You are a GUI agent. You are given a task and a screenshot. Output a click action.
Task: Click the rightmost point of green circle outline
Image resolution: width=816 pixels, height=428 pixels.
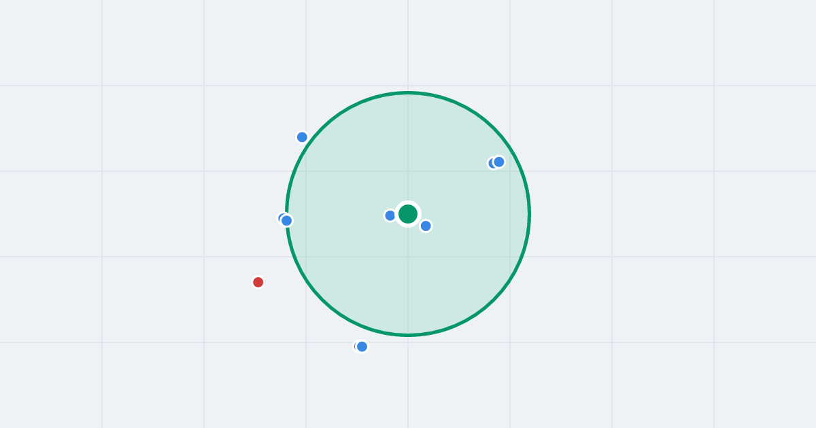(529, 214)
